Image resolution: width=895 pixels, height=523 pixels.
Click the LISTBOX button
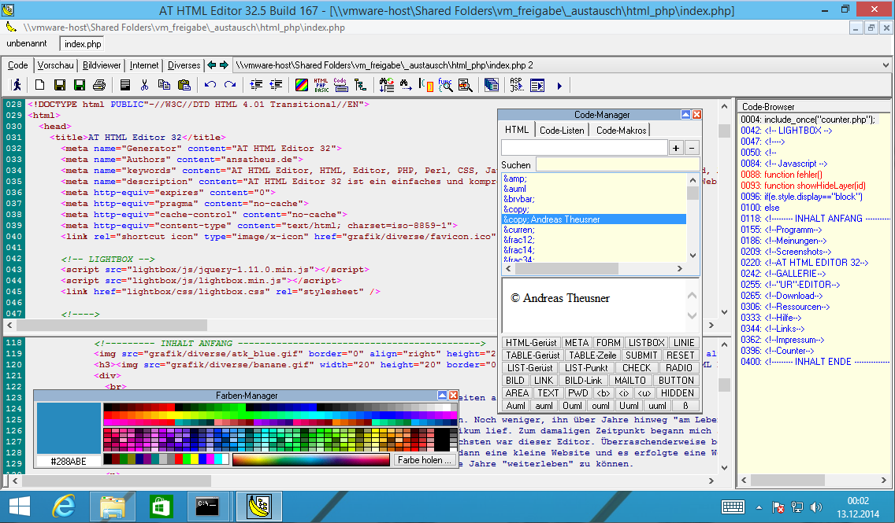[646, 343]
